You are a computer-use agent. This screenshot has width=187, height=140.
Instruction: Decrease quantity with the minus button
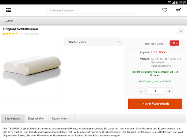tap(141, 91)
